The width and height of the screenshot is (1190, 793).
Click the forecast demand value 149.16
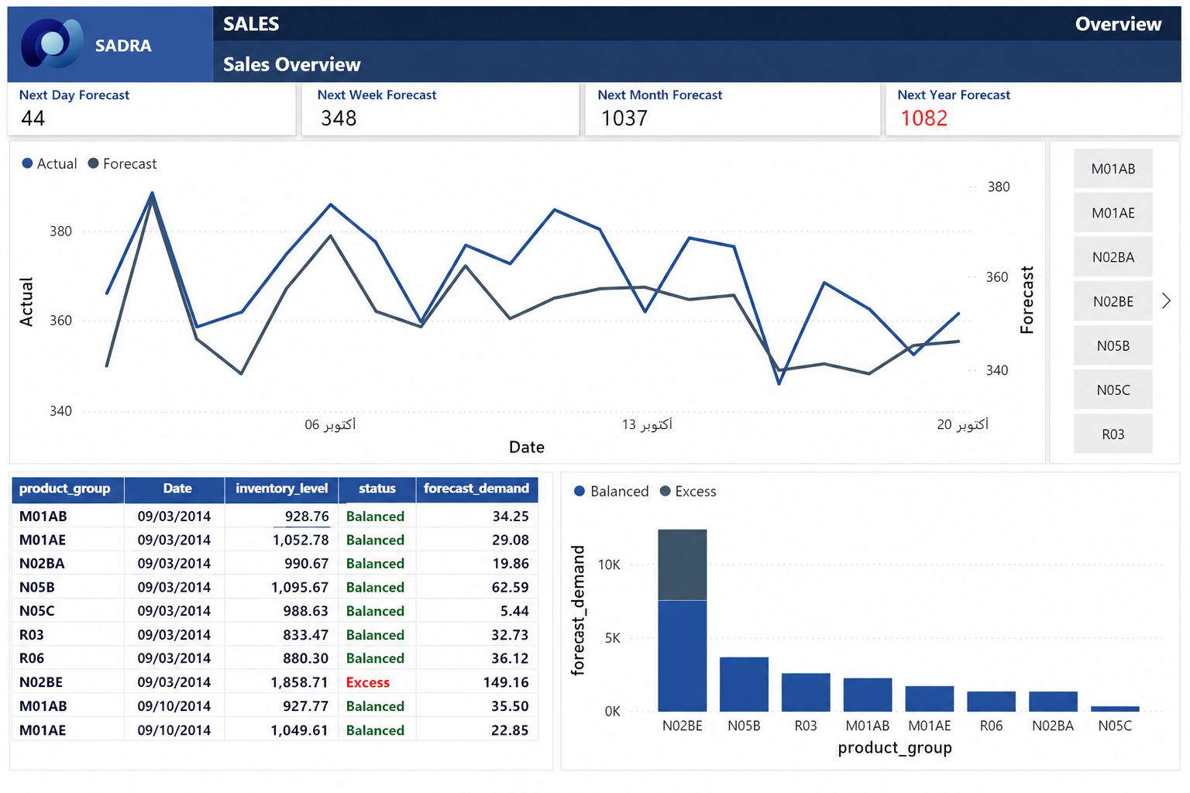click(x=506, y=682)
